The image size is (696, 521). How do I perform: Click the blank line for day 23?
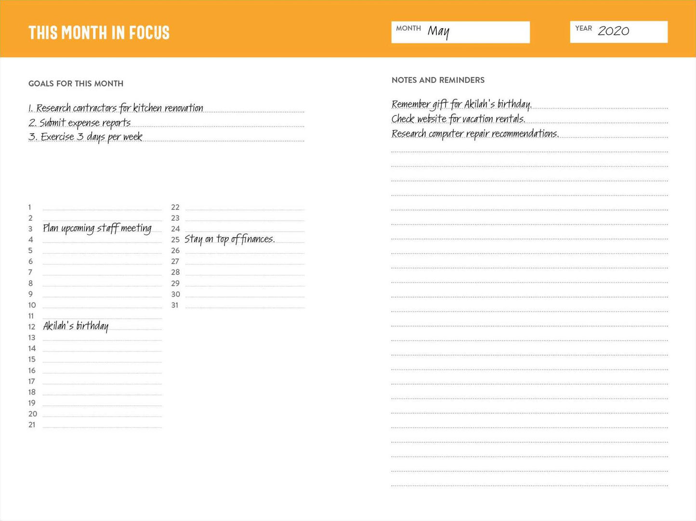(x=245, y=218)
